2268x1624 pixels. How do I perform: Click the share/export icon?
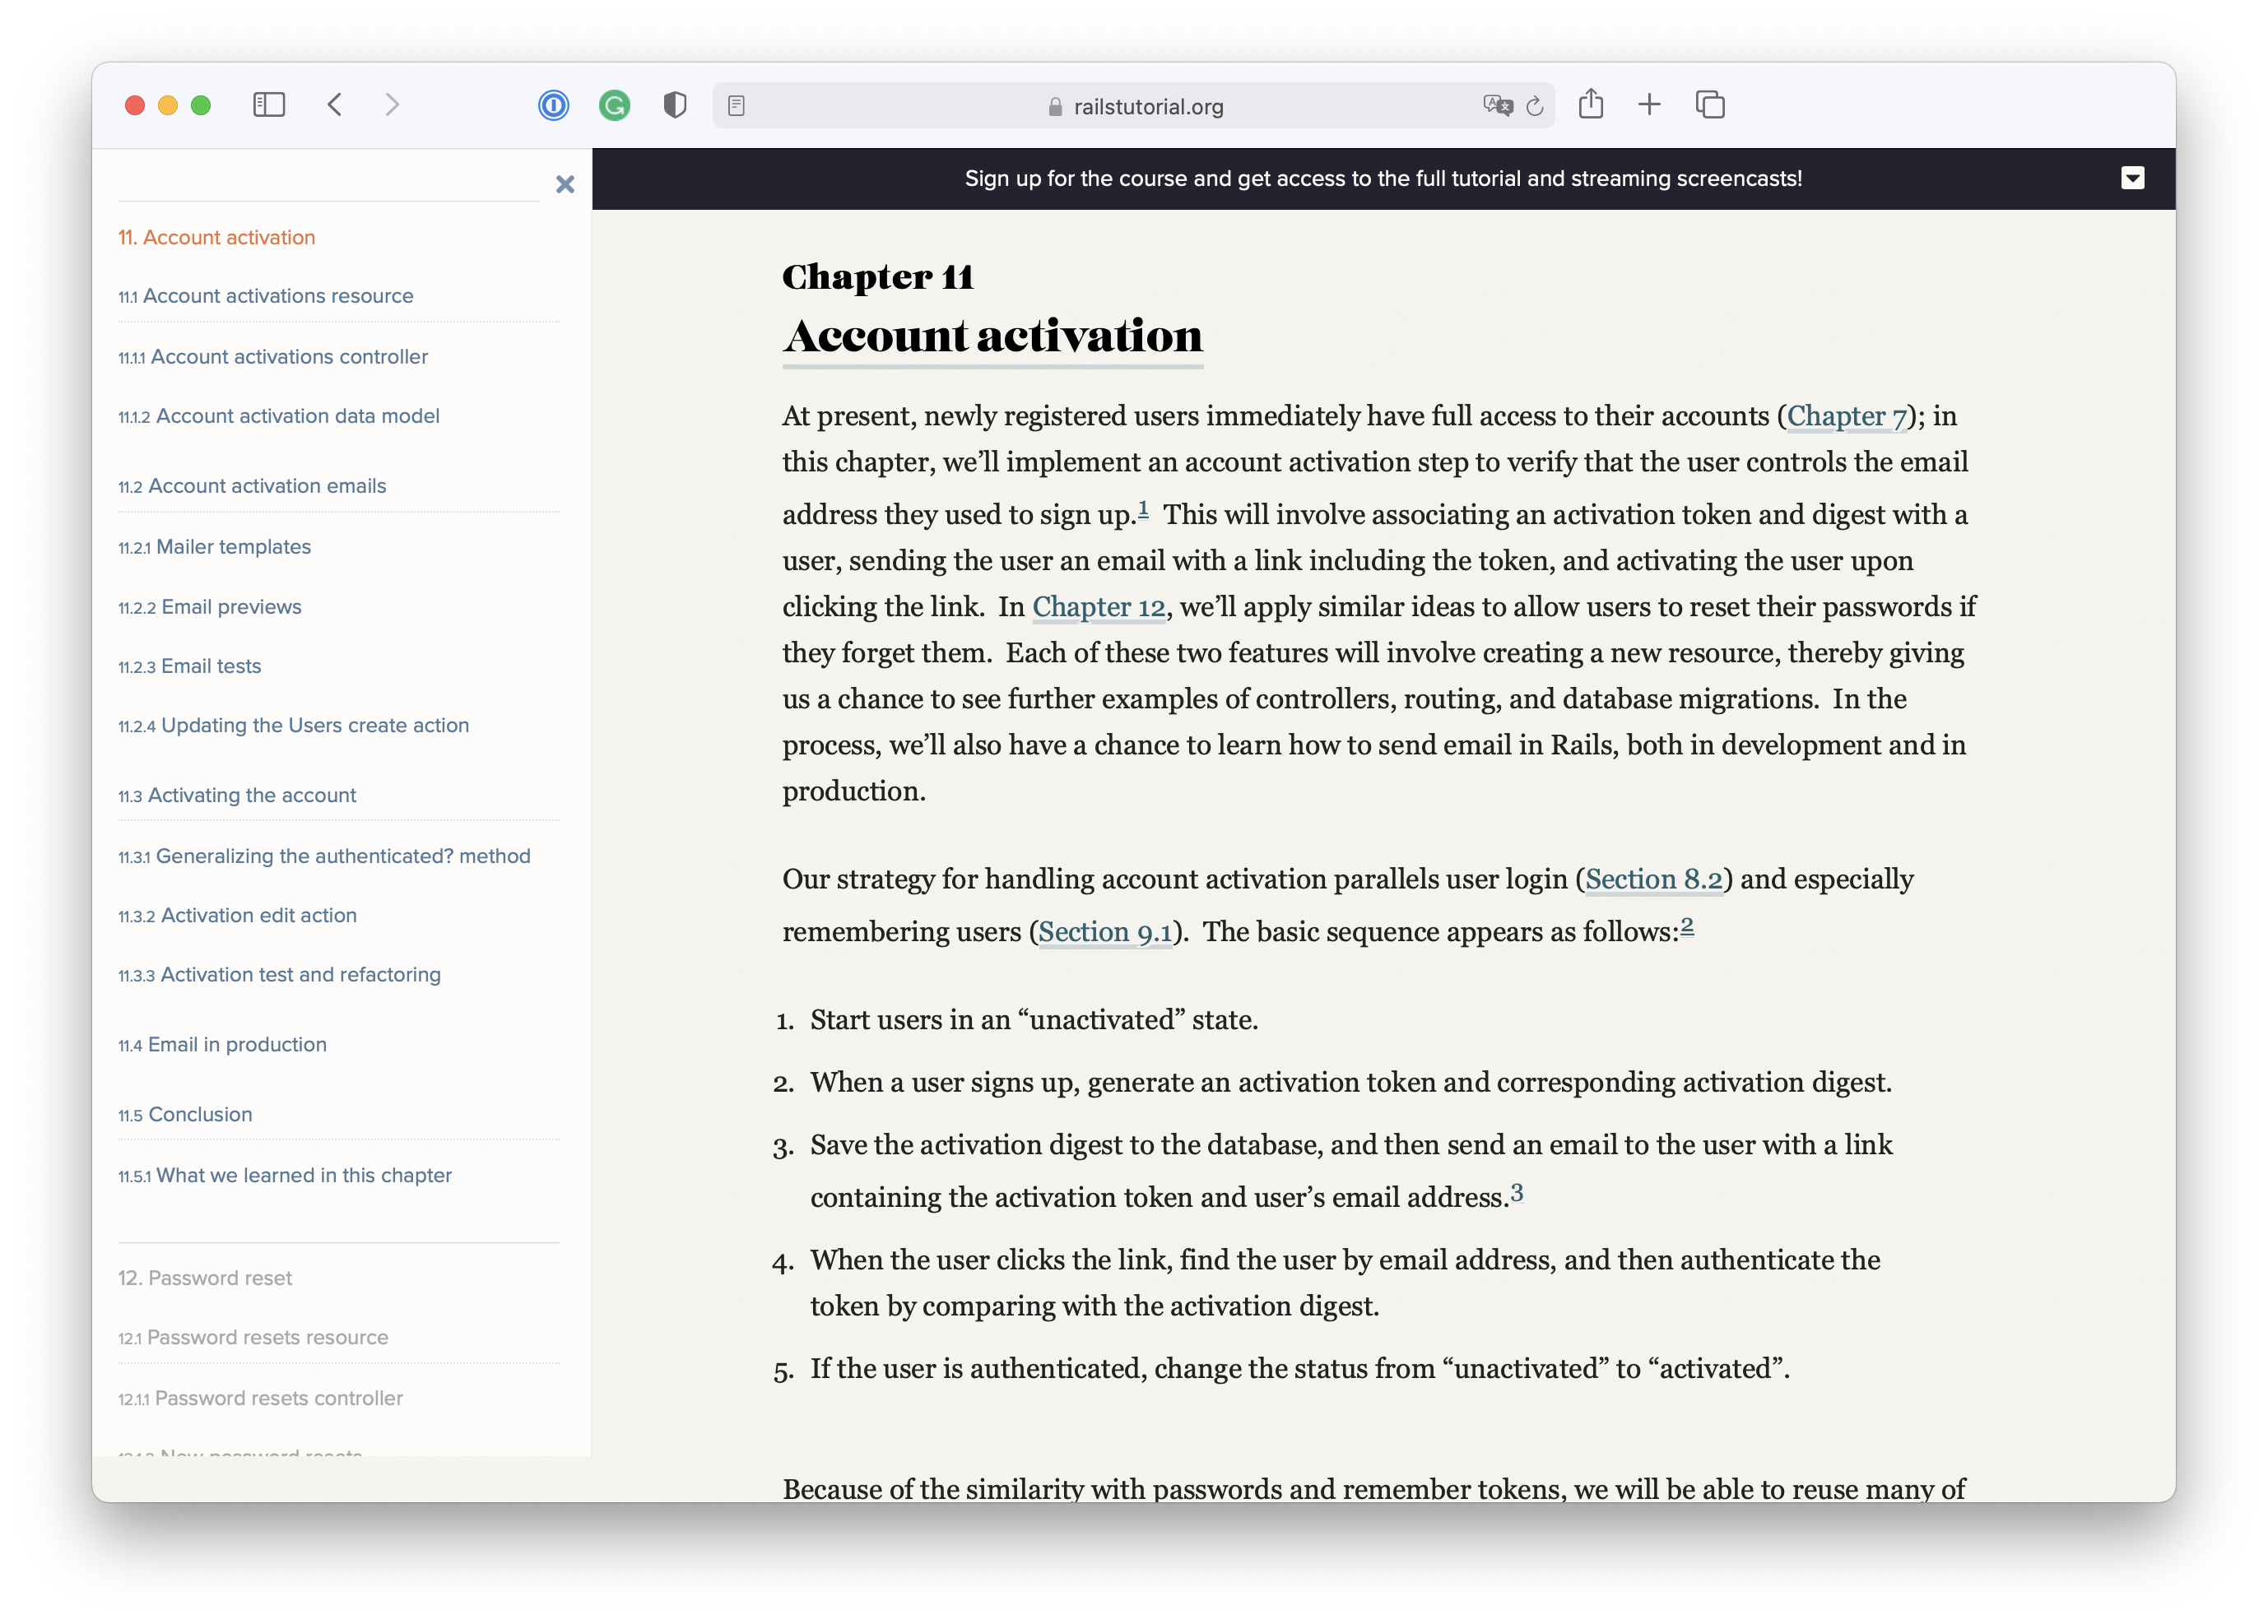pyautogui.click(x=1595, y=105)
